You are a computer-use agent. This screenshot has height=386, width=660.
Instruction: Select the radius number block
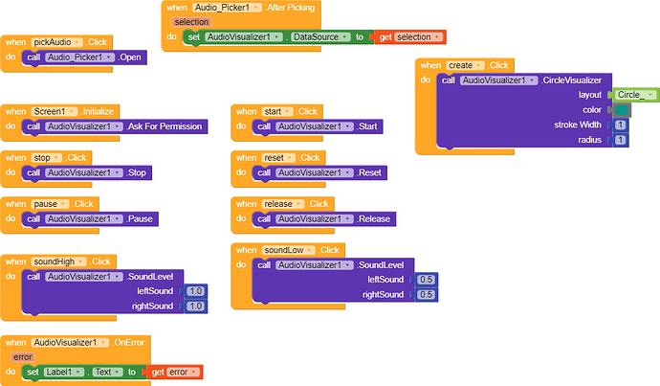tap(621, 140)
